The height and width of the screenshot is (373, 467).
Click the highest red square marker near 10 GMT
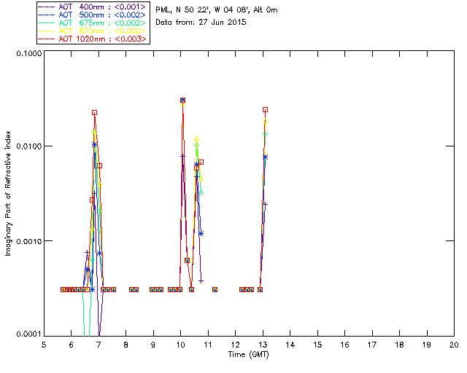coord(183,101)
